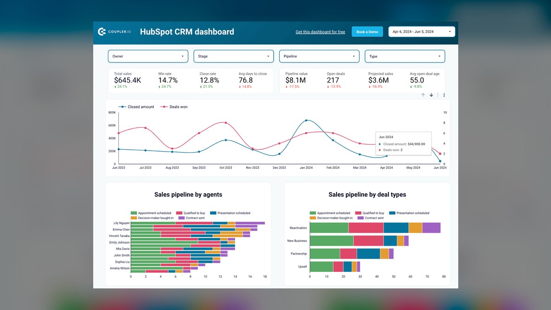The image size is (551, 310).
Task: Click the Qualified to buy legend in deal types chart
Action: click(x=370, y=213)
